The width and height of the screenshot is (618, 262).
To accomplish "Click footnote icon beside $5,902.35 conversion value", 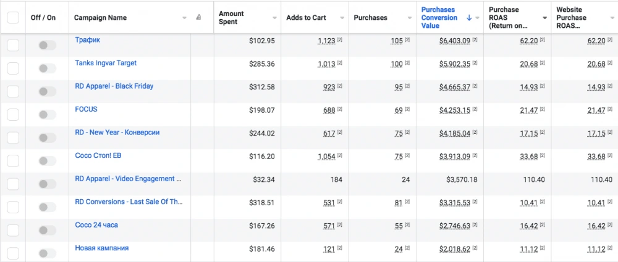I will (x=475, y=64).
